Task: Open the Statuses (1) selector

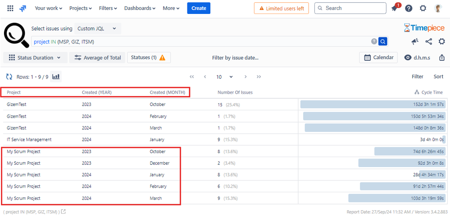Action: click(x=149, y=58)
